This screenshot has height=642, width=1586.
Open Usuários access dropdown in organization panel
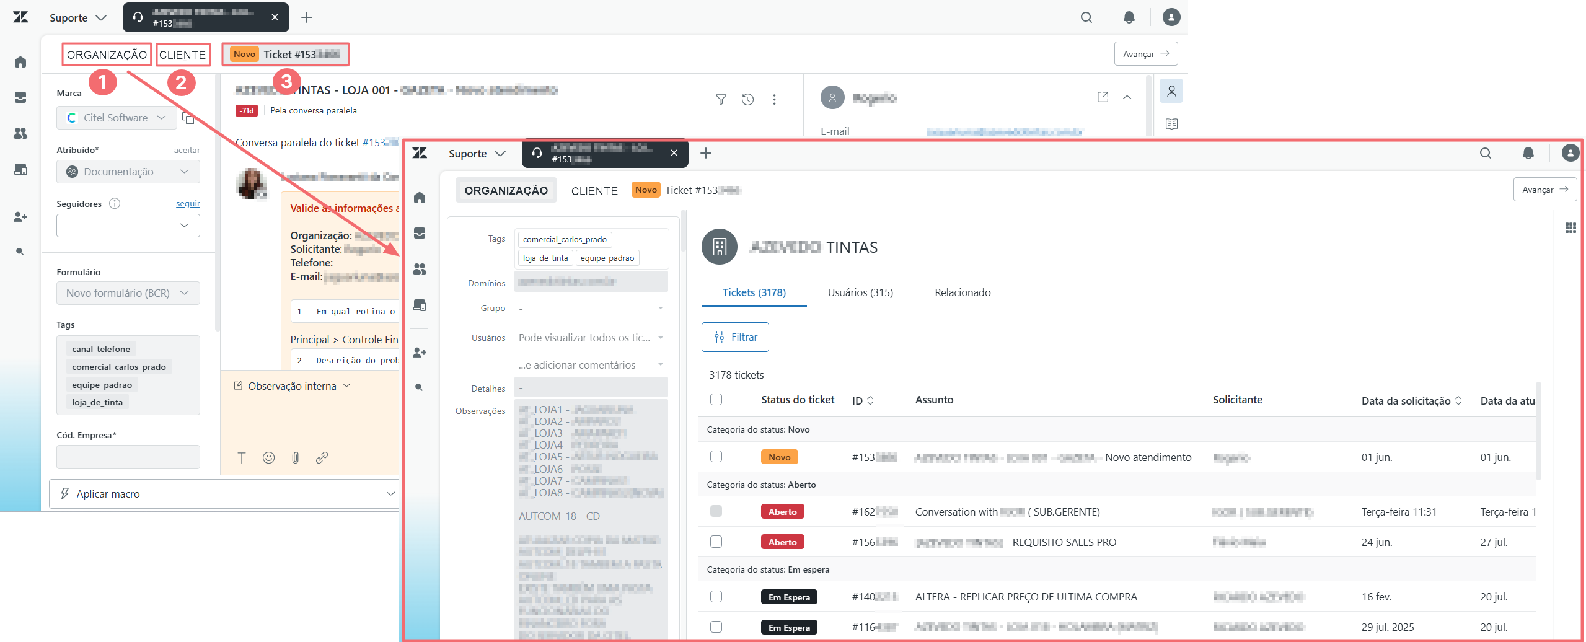(x=591, y=338)
